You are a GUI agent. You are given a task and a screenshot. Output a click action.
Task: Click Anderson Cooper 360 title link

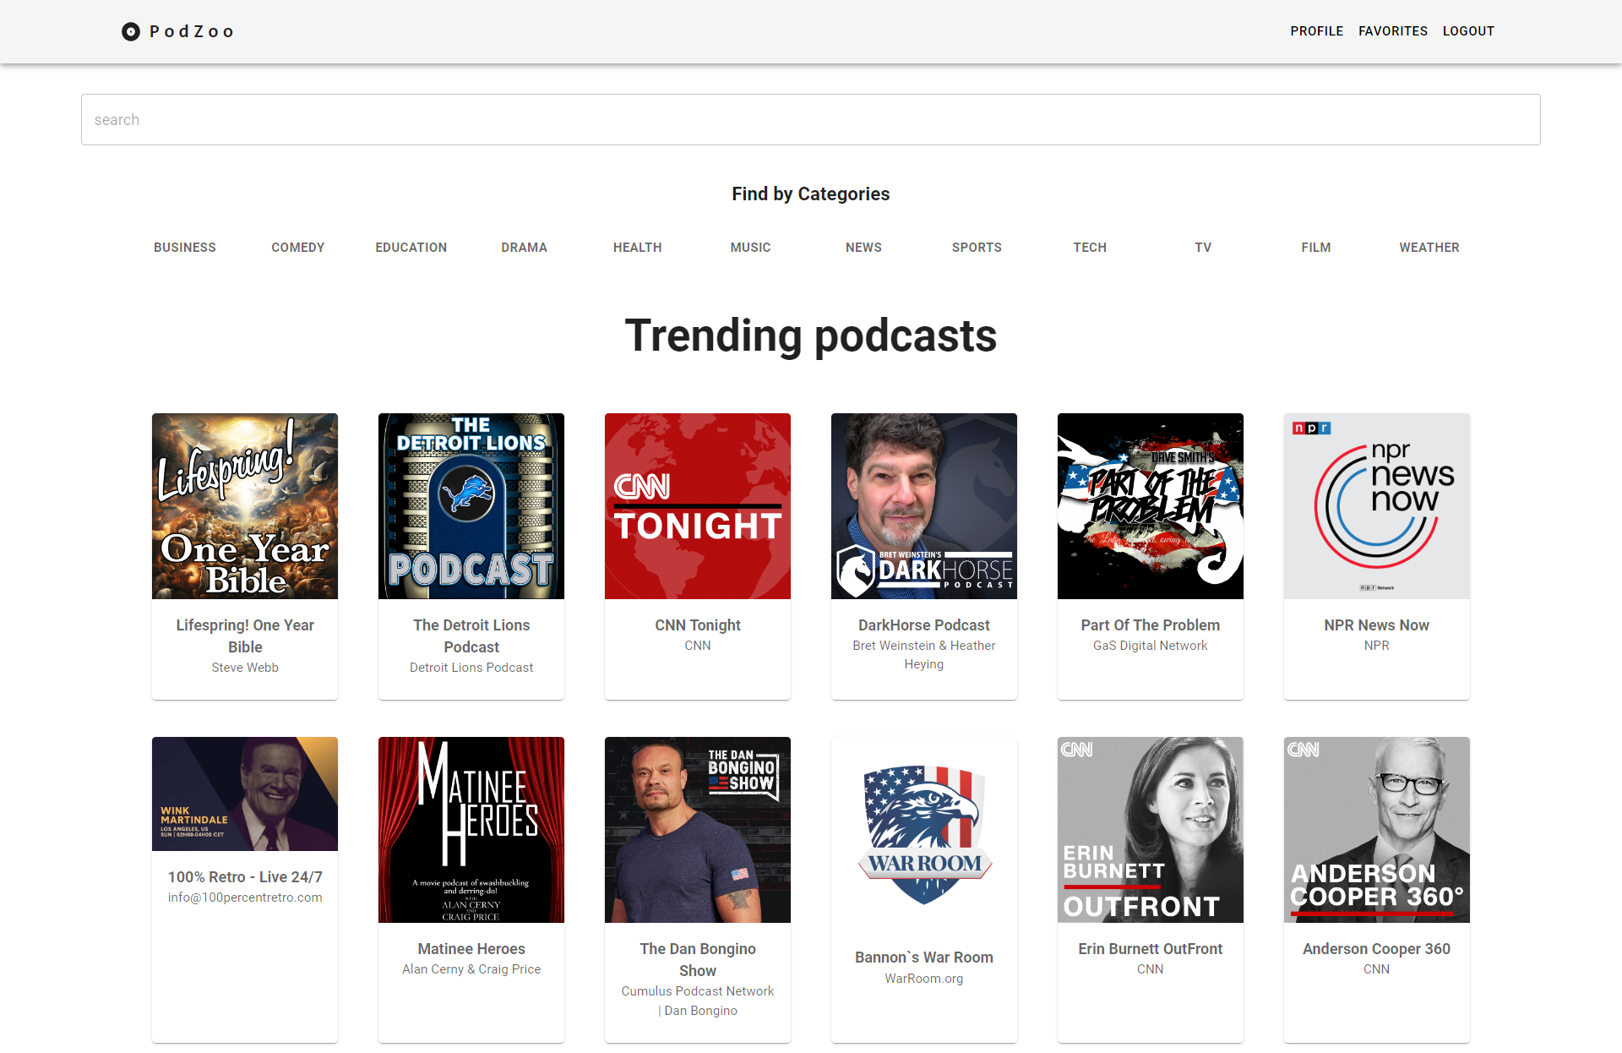pos(1376,949)
